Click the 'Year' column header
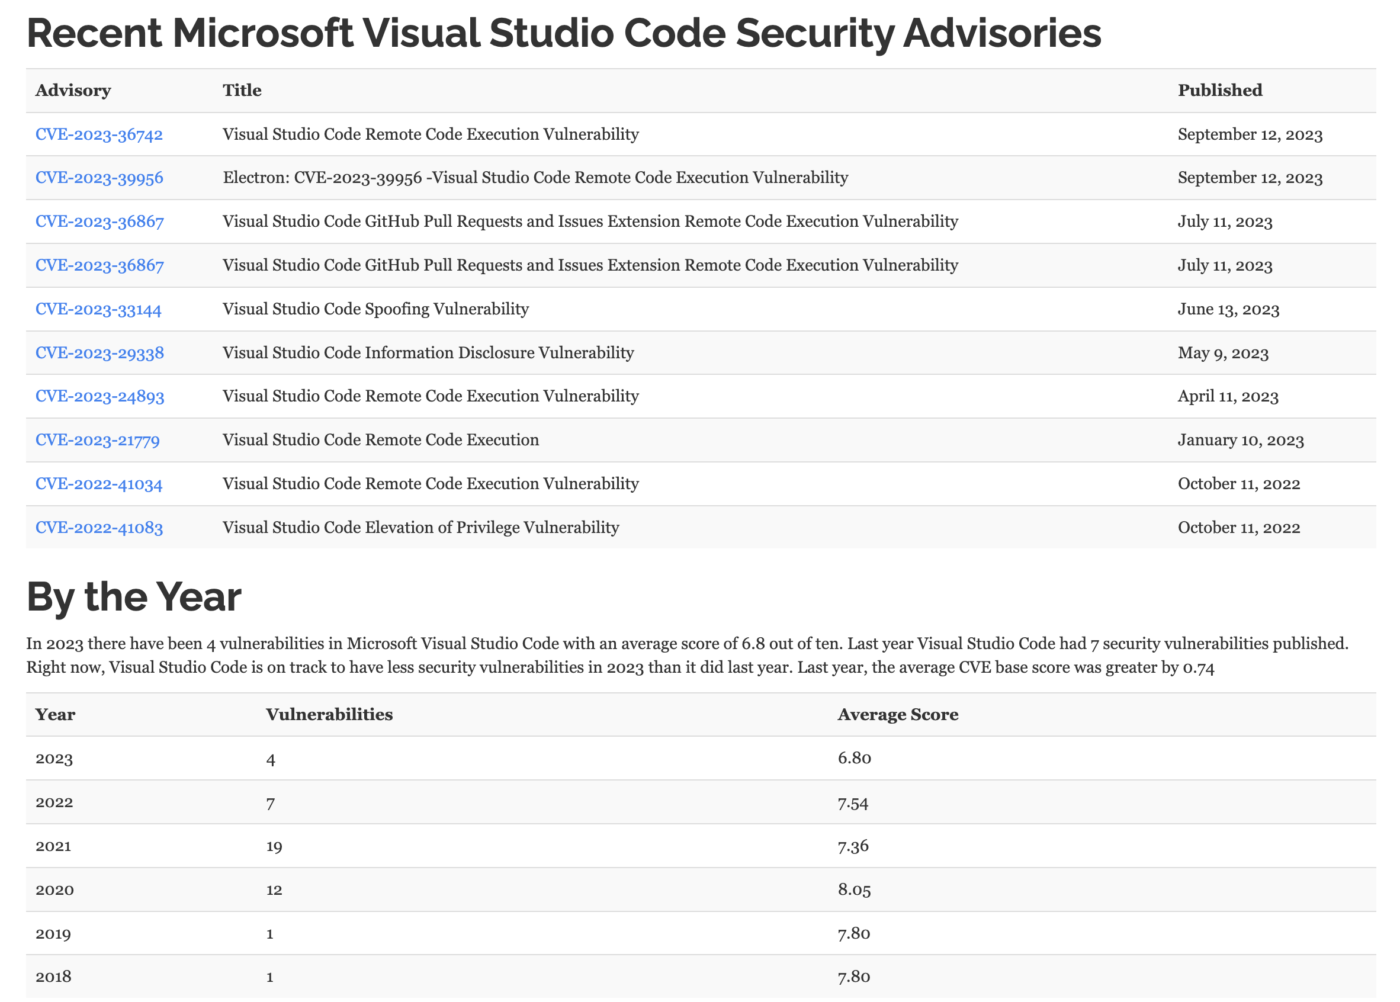The image size is (1400, 1002). click(55, 714)
